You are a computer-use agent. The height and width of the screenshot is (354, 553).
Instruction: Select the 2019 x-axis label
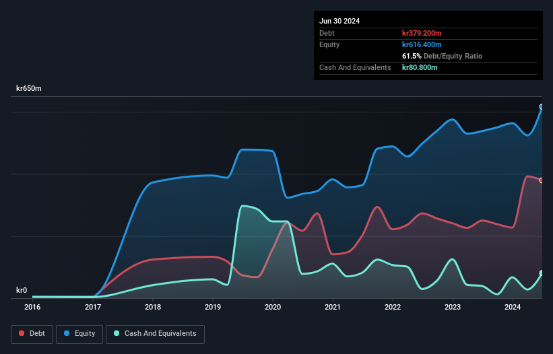(x=213, y=307)
